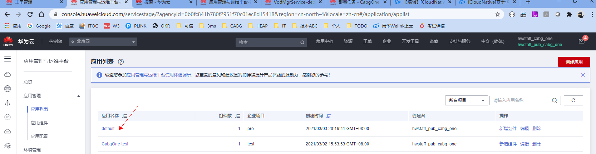Open the Chrome profile avatar
Screen dimensions: 596x154
coord(581,15)
